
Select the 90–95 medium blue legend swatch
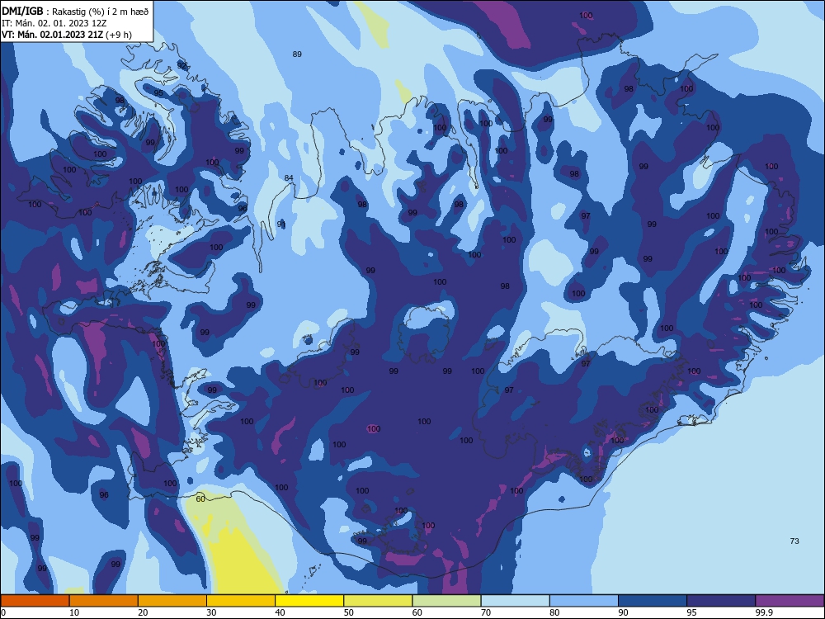point(653,601)
